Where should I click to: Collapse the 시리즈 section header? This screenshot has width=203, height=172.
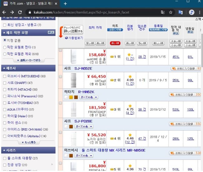[x=28, y=150]
